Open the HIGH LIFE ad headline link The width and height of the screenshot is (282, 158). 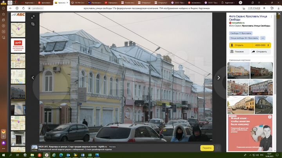(72, 147)
